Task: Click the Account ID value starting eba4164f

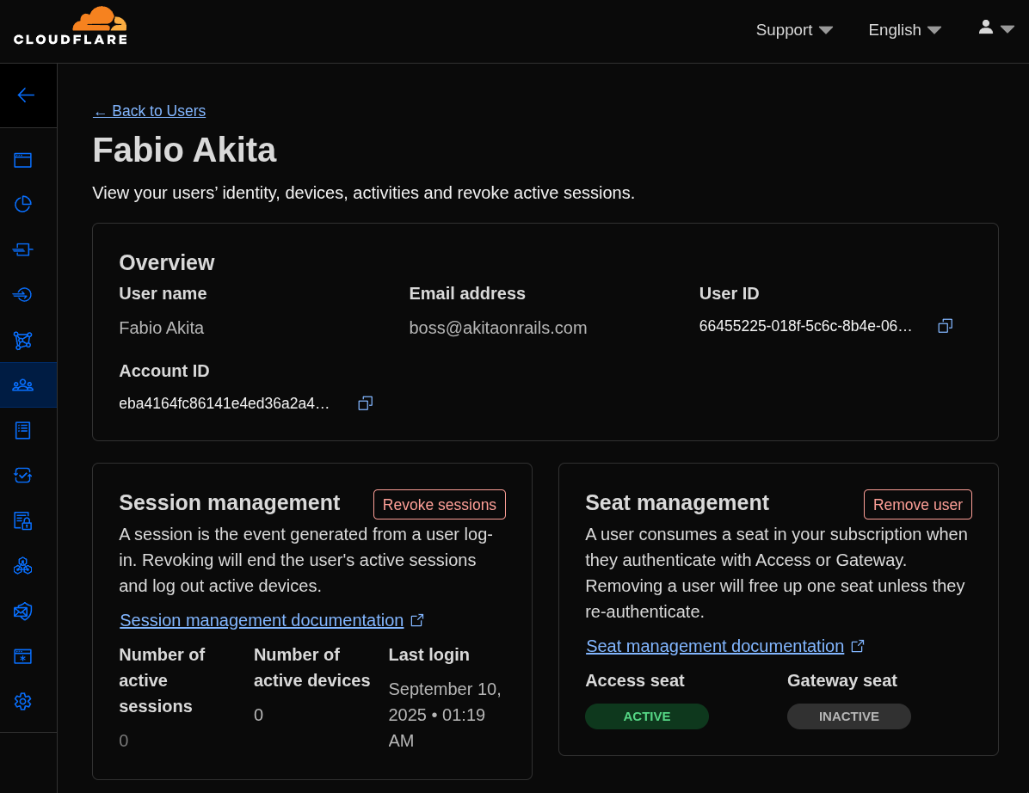Action: (224, 403)
